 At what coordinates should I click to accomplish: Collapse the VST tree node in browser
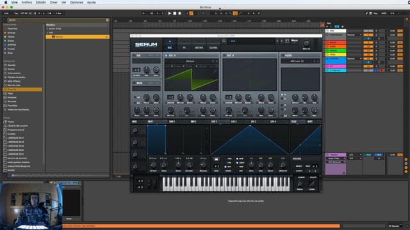[x=47, y=33]
